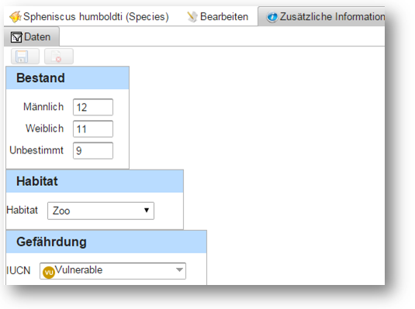
Task: Expand the IUCN Vulnerable combo box arrow
Action: (x=179, y=270)
